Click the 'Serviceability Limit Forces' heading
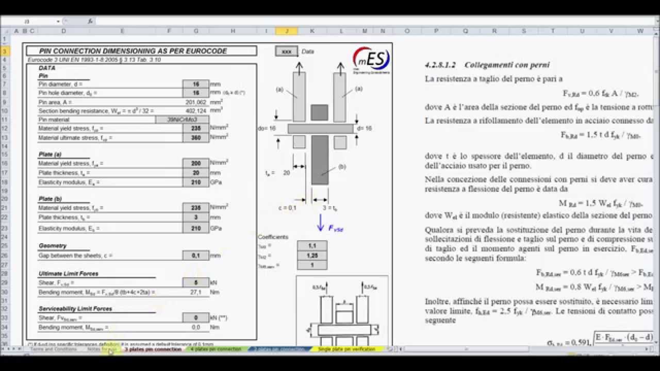The width and height of the screenshot is (660, 371). [75, 309]
